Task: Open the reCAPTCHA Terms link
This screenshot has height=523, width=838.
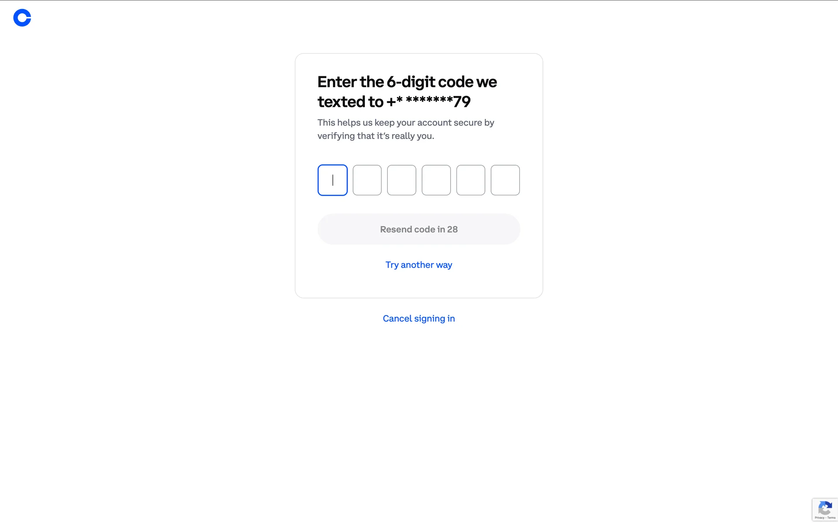Action: (831, 518)
